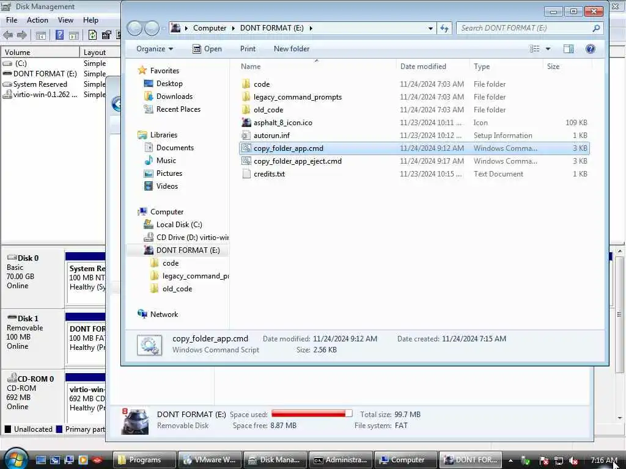Switch to VMware W... taskbar button
The height and width of the screenshot is (469, 626).
tap(210, 460)
